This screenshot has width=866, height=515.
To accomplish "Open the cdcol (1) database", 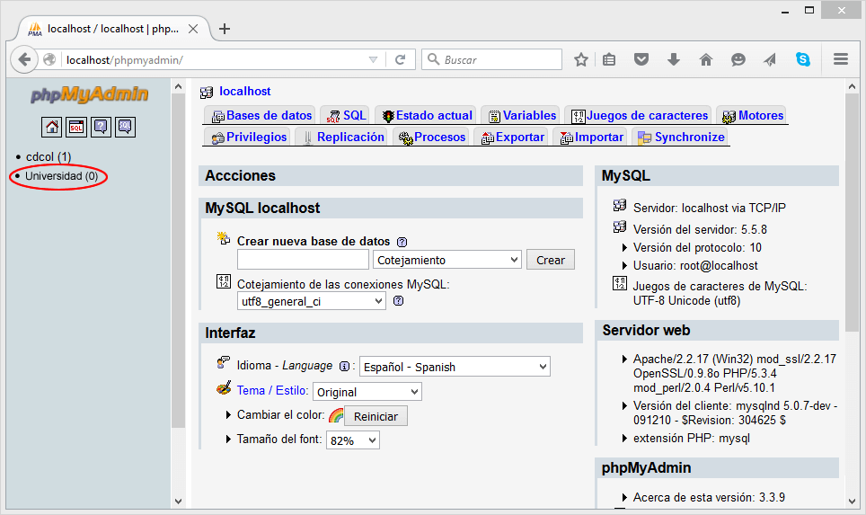I will point(49,157).
